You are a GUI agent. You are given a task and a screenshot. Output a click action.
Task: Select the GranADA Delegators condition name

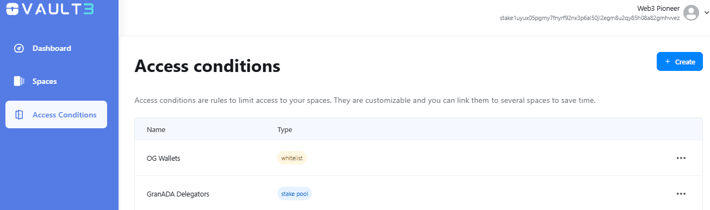(178, 194)
